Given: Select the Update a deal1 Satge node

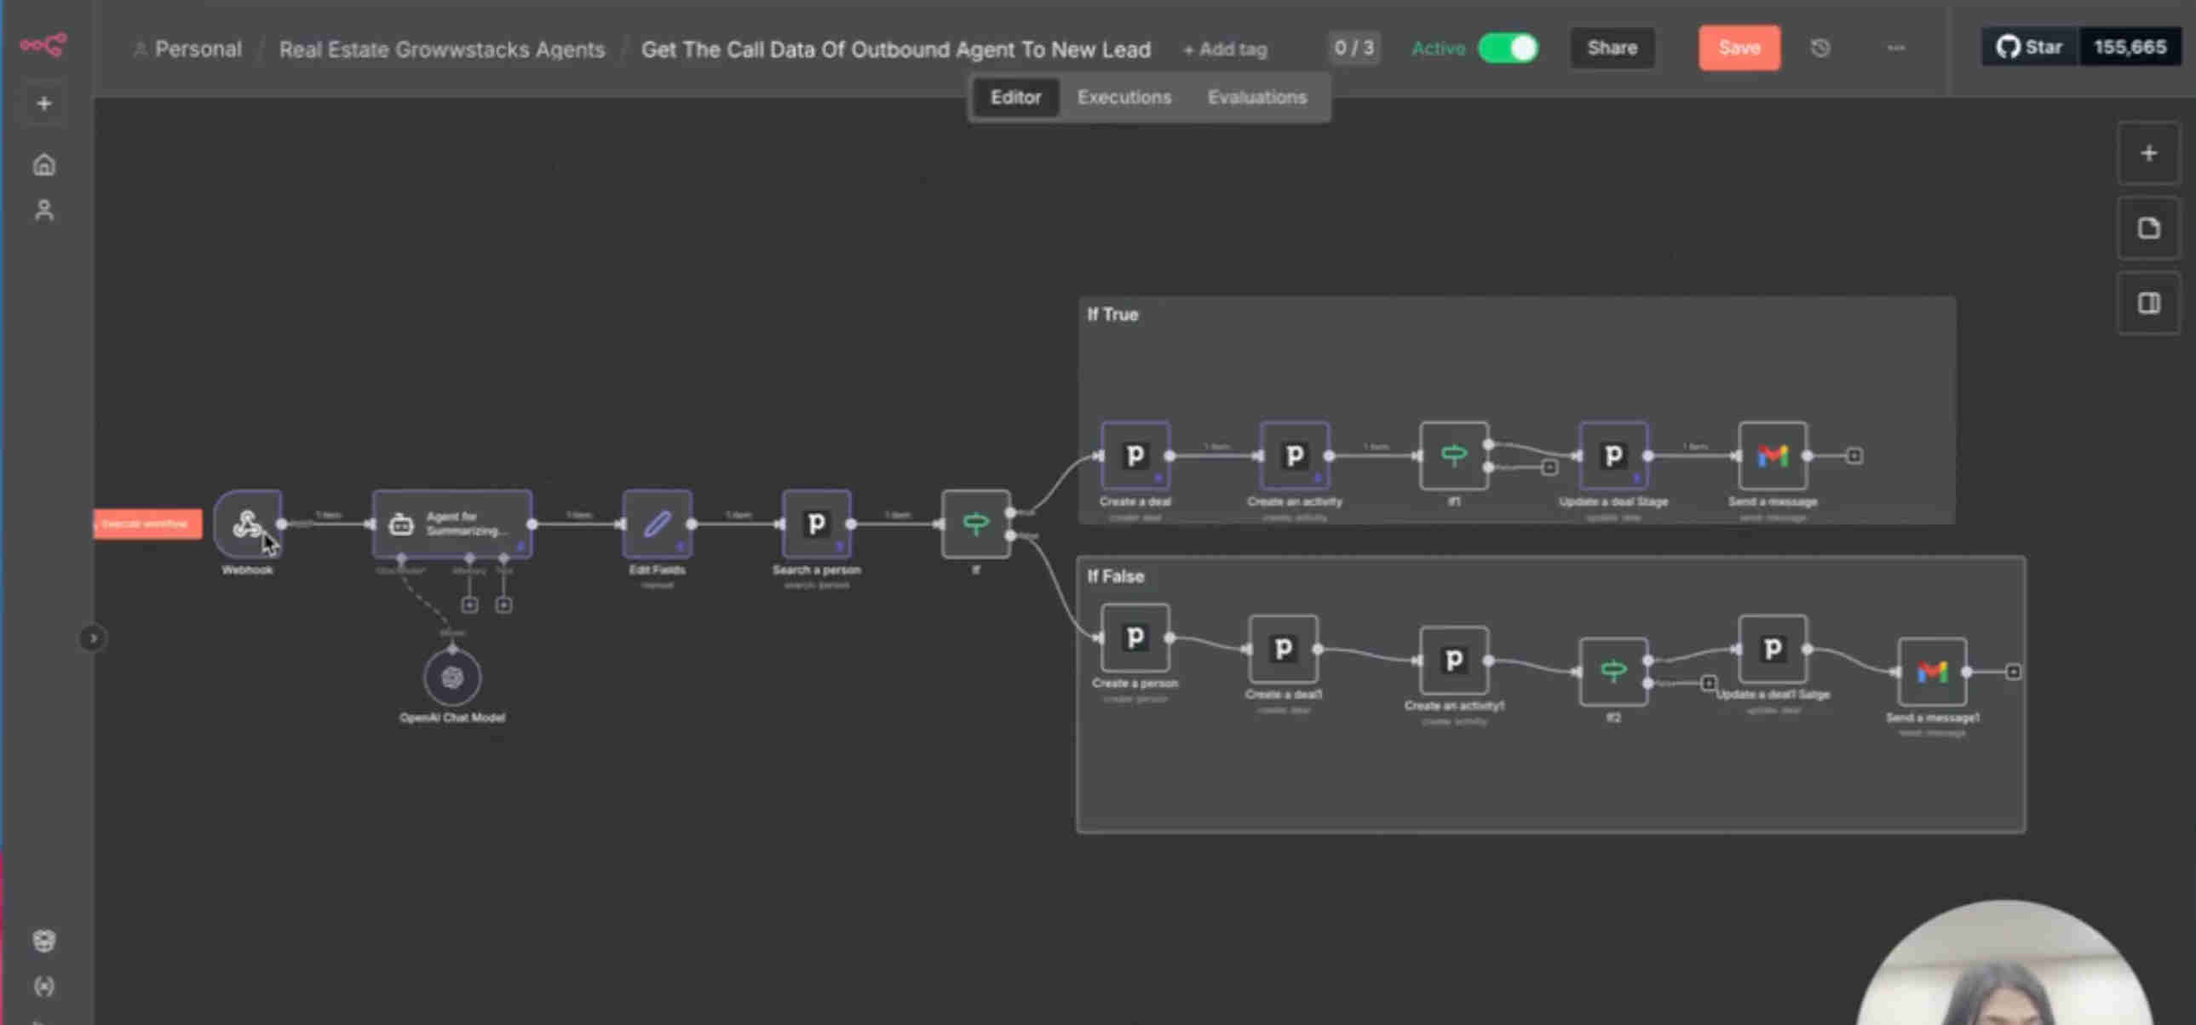Looking at the screenshot, I should point(1773,650).
